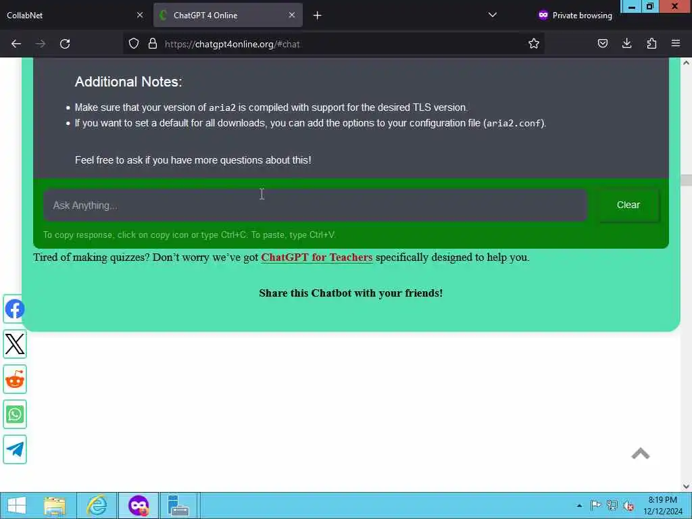692x519 pixels.
Task: Open the taskbar clock showing 8:19 PM
Action: (662, 505)
